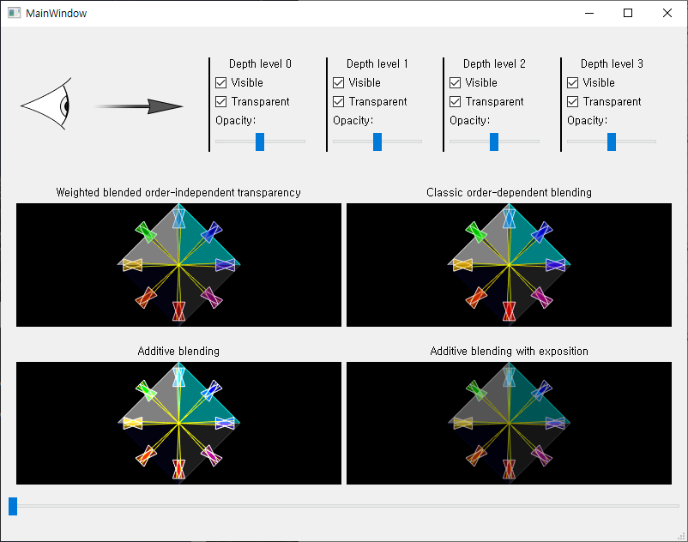Minimize the MainWindow window
Viewport: 688px width, 542px height.
pos(589,13)
